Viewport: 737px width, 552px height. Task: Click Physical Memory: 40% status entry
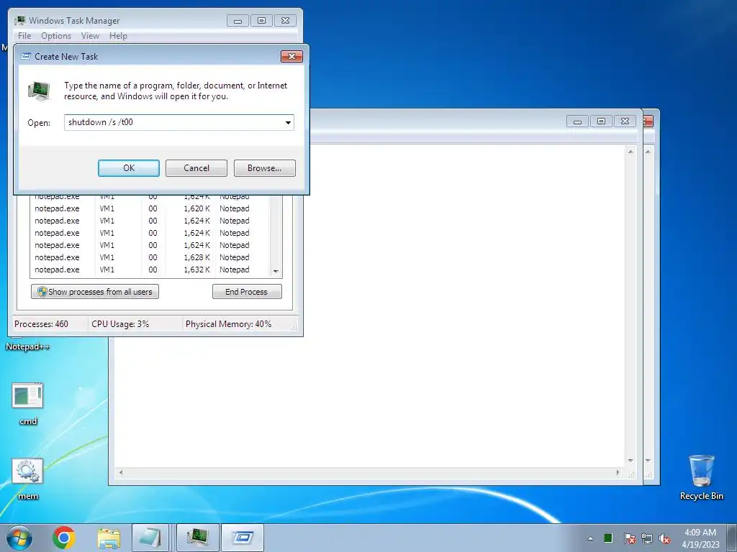(x=228, y=324)
